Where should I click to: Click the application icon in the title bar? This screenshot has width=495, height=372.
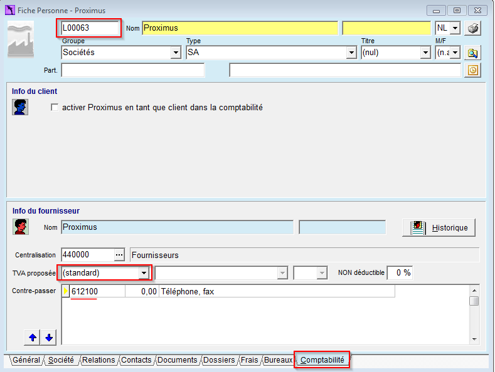point(10,10)
